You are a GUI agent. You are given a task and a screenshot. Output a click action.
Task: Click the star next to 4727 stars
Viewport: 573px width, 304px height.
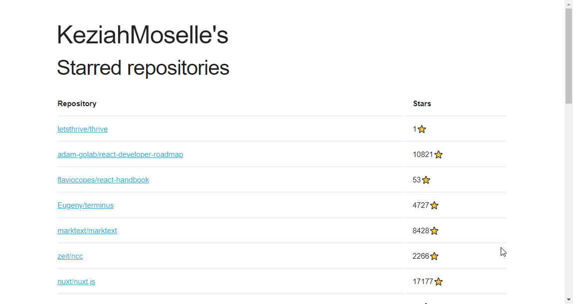434,206
